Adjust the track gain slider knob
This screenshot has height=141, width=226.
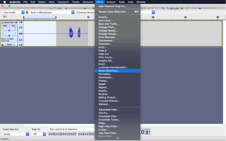click(x=9, y=31)
